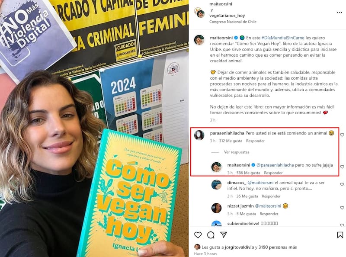Image resolution: width=346 pixels, height=257 pixels.
Task: Save post with bookmark icon
Action: 340,235
